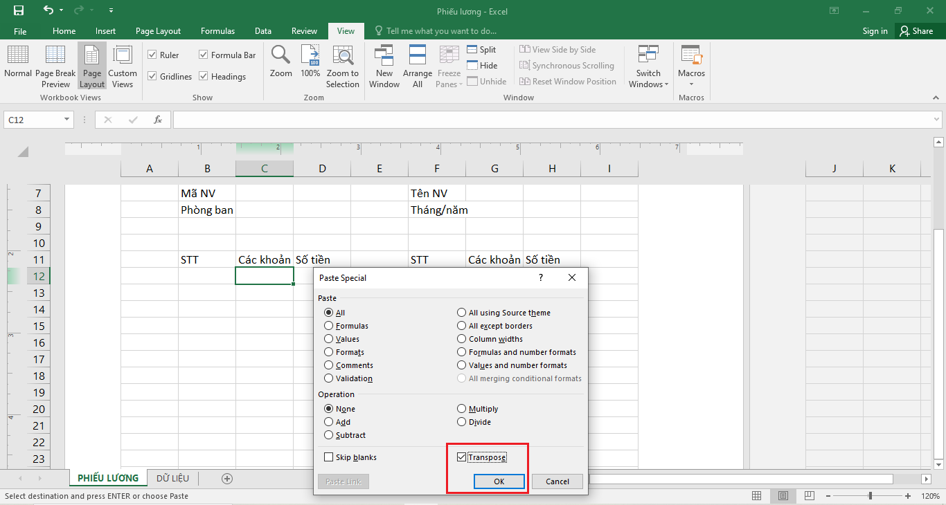Select Page Layout view button
Screen dimensions: 946x505
92,66
